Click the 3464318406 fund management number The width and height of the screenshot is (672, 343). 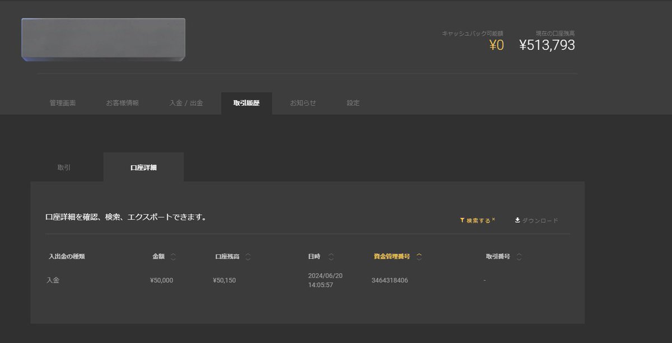point(390,280)
